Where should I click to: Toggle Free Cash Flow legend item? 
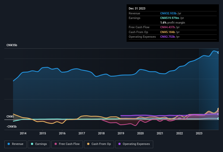click(67, 144)
